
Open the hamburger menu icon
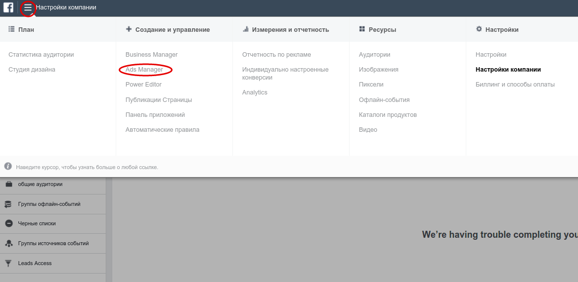pyautogui.click(x=28, y=8)
